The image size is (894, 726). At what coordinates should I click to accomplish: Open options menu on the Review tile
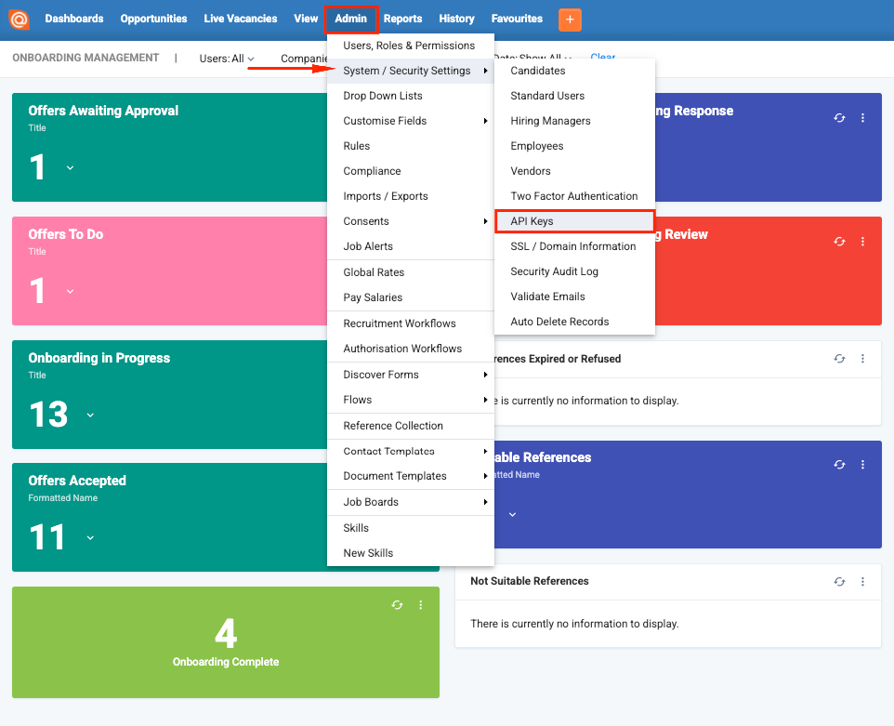[862, 242]
